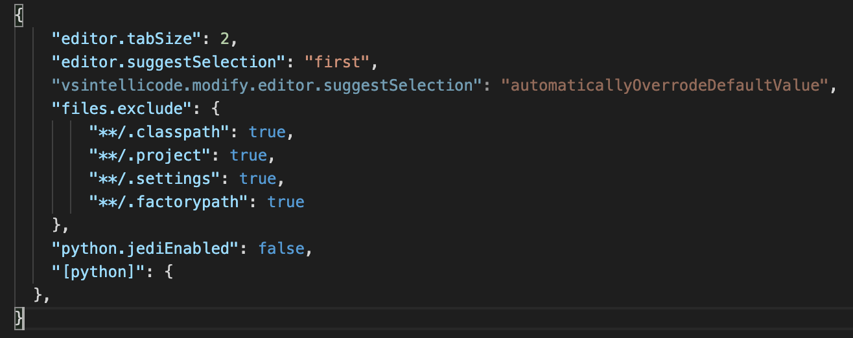Screen dimensions: 853x338
Task: Place cursor at opening brace after "[python]"
Action: 169,272
